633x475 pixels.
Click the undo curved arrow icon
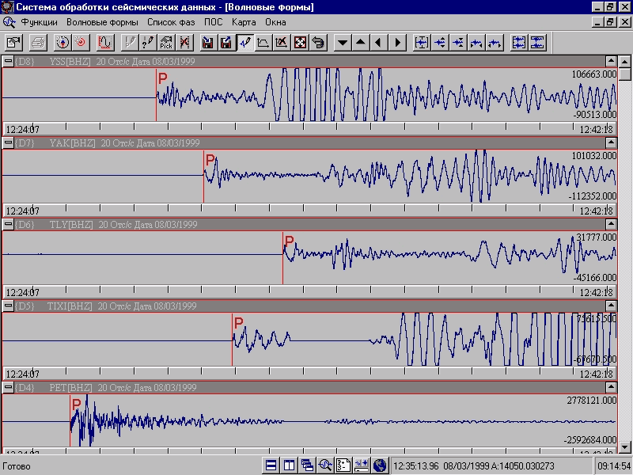click(319, 42)
